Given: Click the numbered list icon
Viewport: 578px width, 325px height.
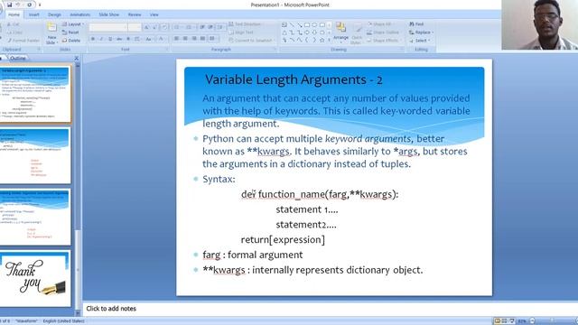Looking at the screenshot, I should (189, 27).
